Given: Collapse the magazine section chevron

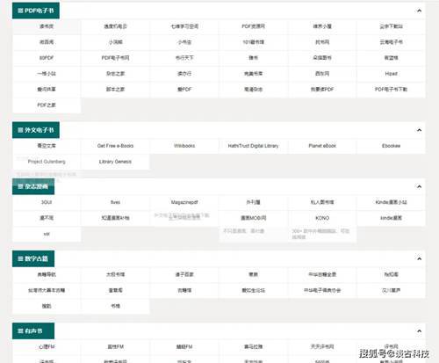Looking at the screenshot, I should coord(419,186).
